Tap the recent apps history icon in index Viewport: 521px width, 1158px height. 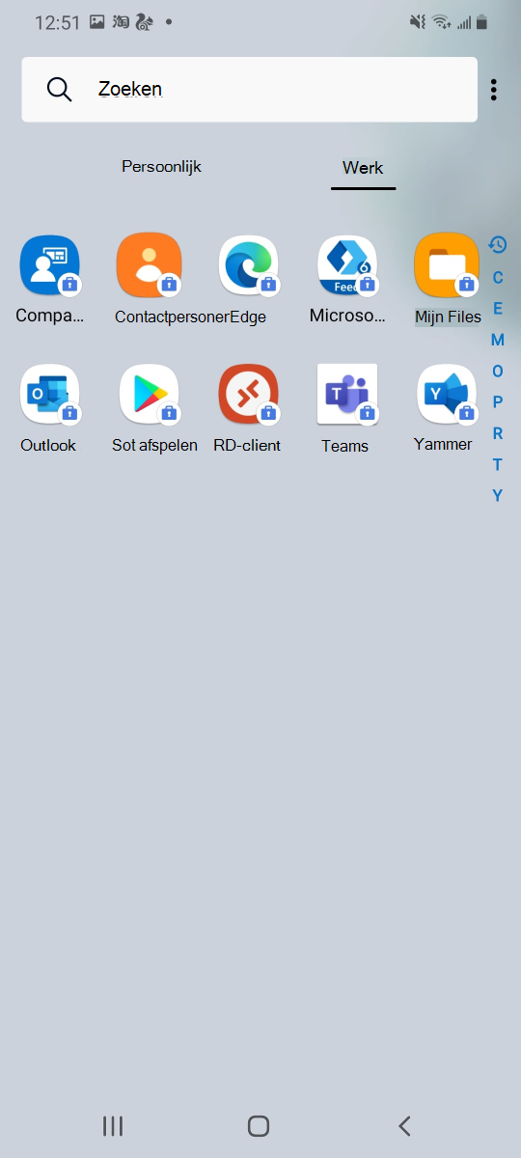click(x=498, y=244)
